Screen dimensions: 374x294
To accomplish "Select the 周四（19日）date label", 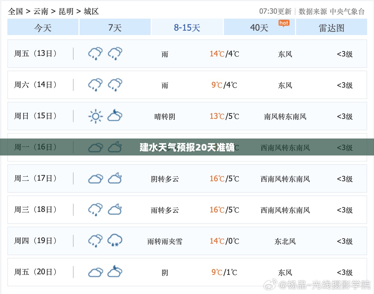I will [x=35, y=241].
